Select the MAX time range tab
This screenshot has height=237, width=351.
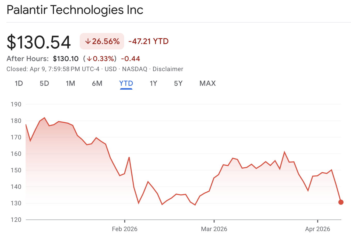(207, 83)
